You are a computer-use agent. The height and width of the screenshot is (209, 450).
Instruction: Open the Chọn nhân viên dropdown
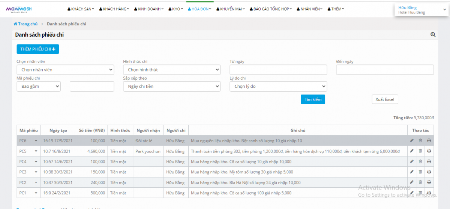(x=65, y=70)
